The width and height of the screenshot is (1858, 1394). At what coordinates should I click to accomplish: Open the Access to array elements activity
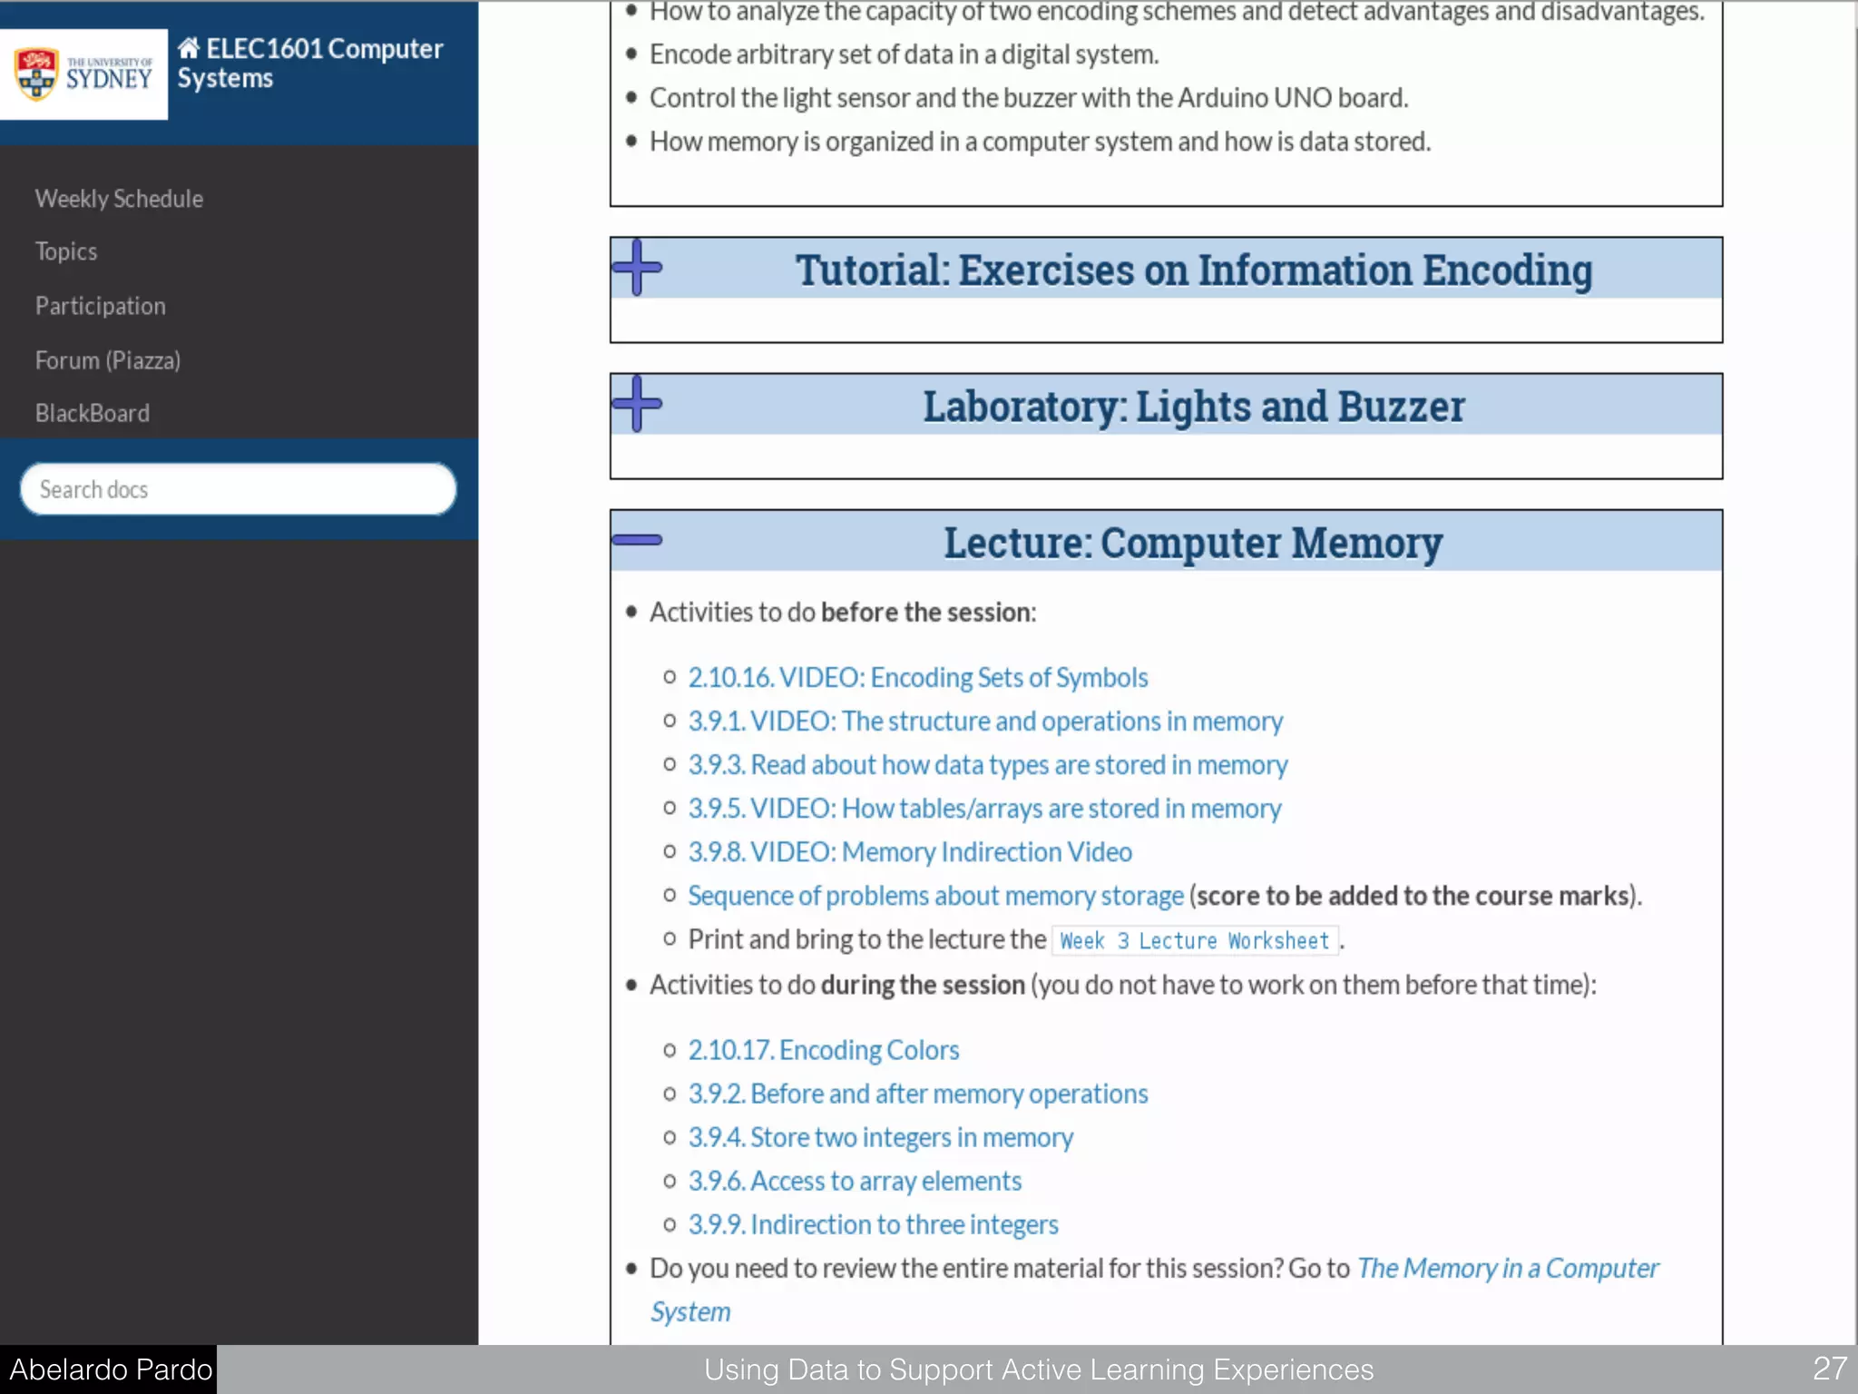pos(855,1181)
